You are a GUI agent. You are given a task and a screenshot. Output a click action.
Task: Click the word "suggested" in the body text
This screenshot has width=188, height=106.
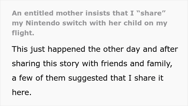(88, 78)
